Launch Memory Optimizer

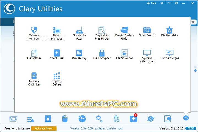point(34,79)
